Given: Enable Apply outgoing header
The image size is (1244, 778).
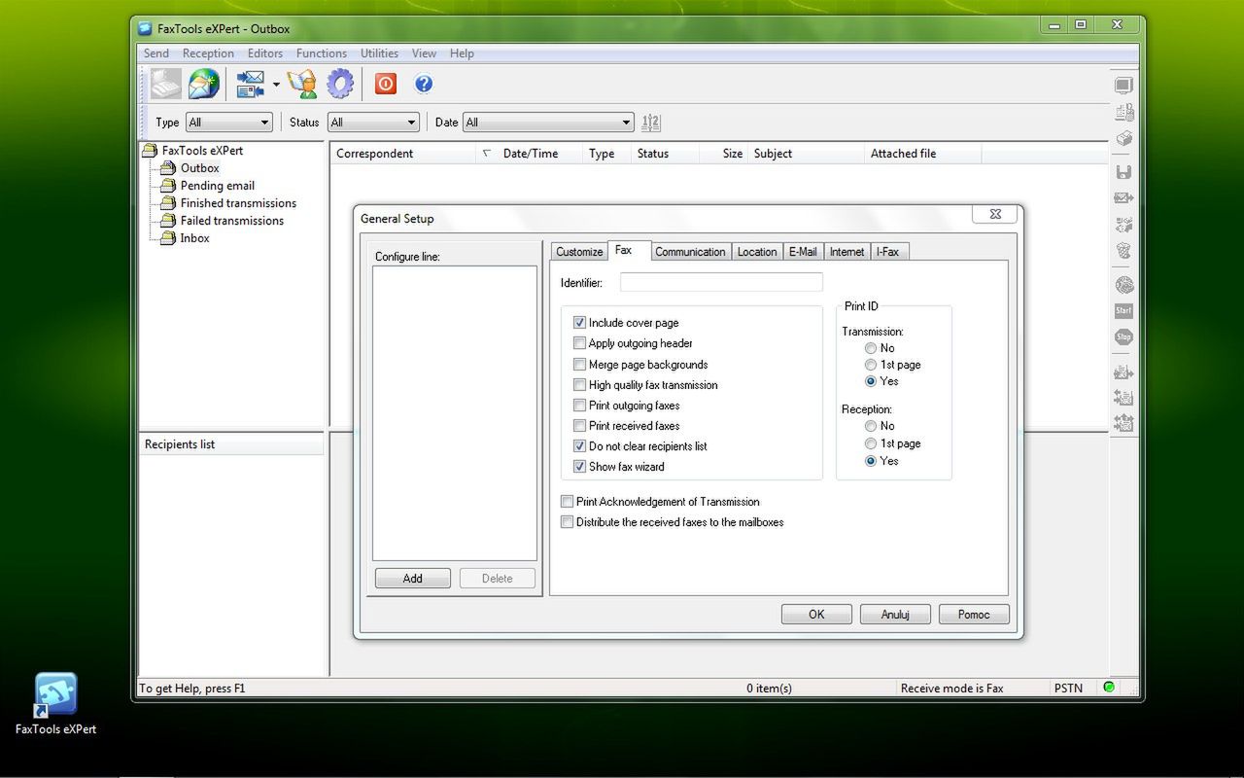Looking at the screenshot, I should coord(580,343).
